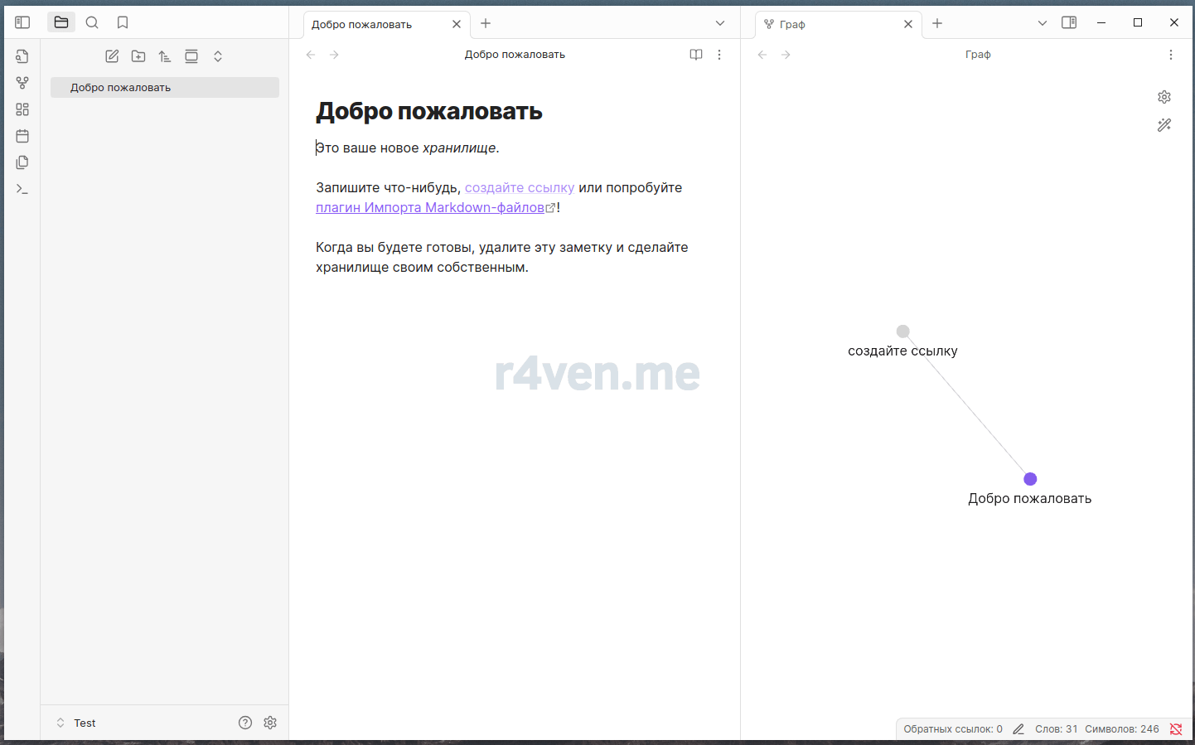The width and height of the screenshot is (1195, 745).
Task: Open the help icon
Action: 245,723
